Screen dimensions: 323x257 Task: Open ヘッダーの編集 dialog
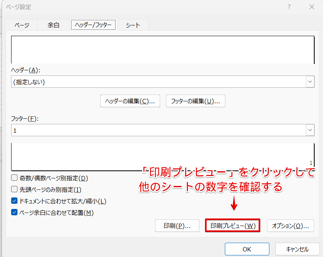[x=130, y=101]
